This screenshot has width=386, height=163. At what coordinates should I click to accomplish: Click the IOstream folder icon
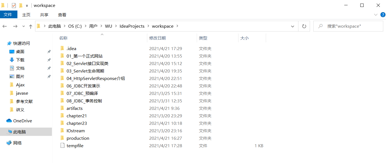[62, 131]
